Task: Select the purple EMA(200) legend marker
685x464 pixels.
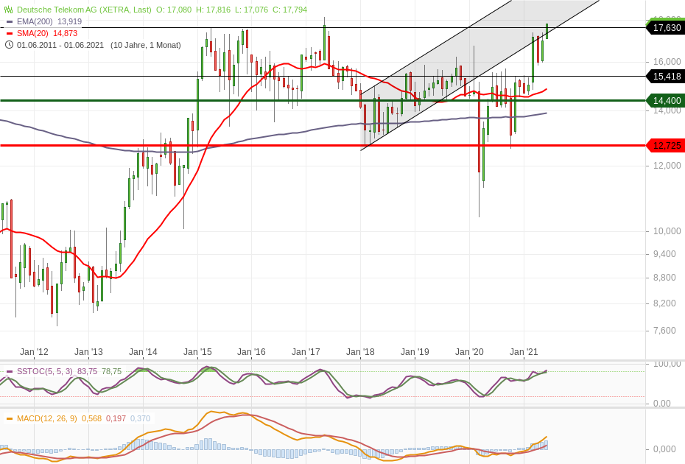Action: coord(10,22)
